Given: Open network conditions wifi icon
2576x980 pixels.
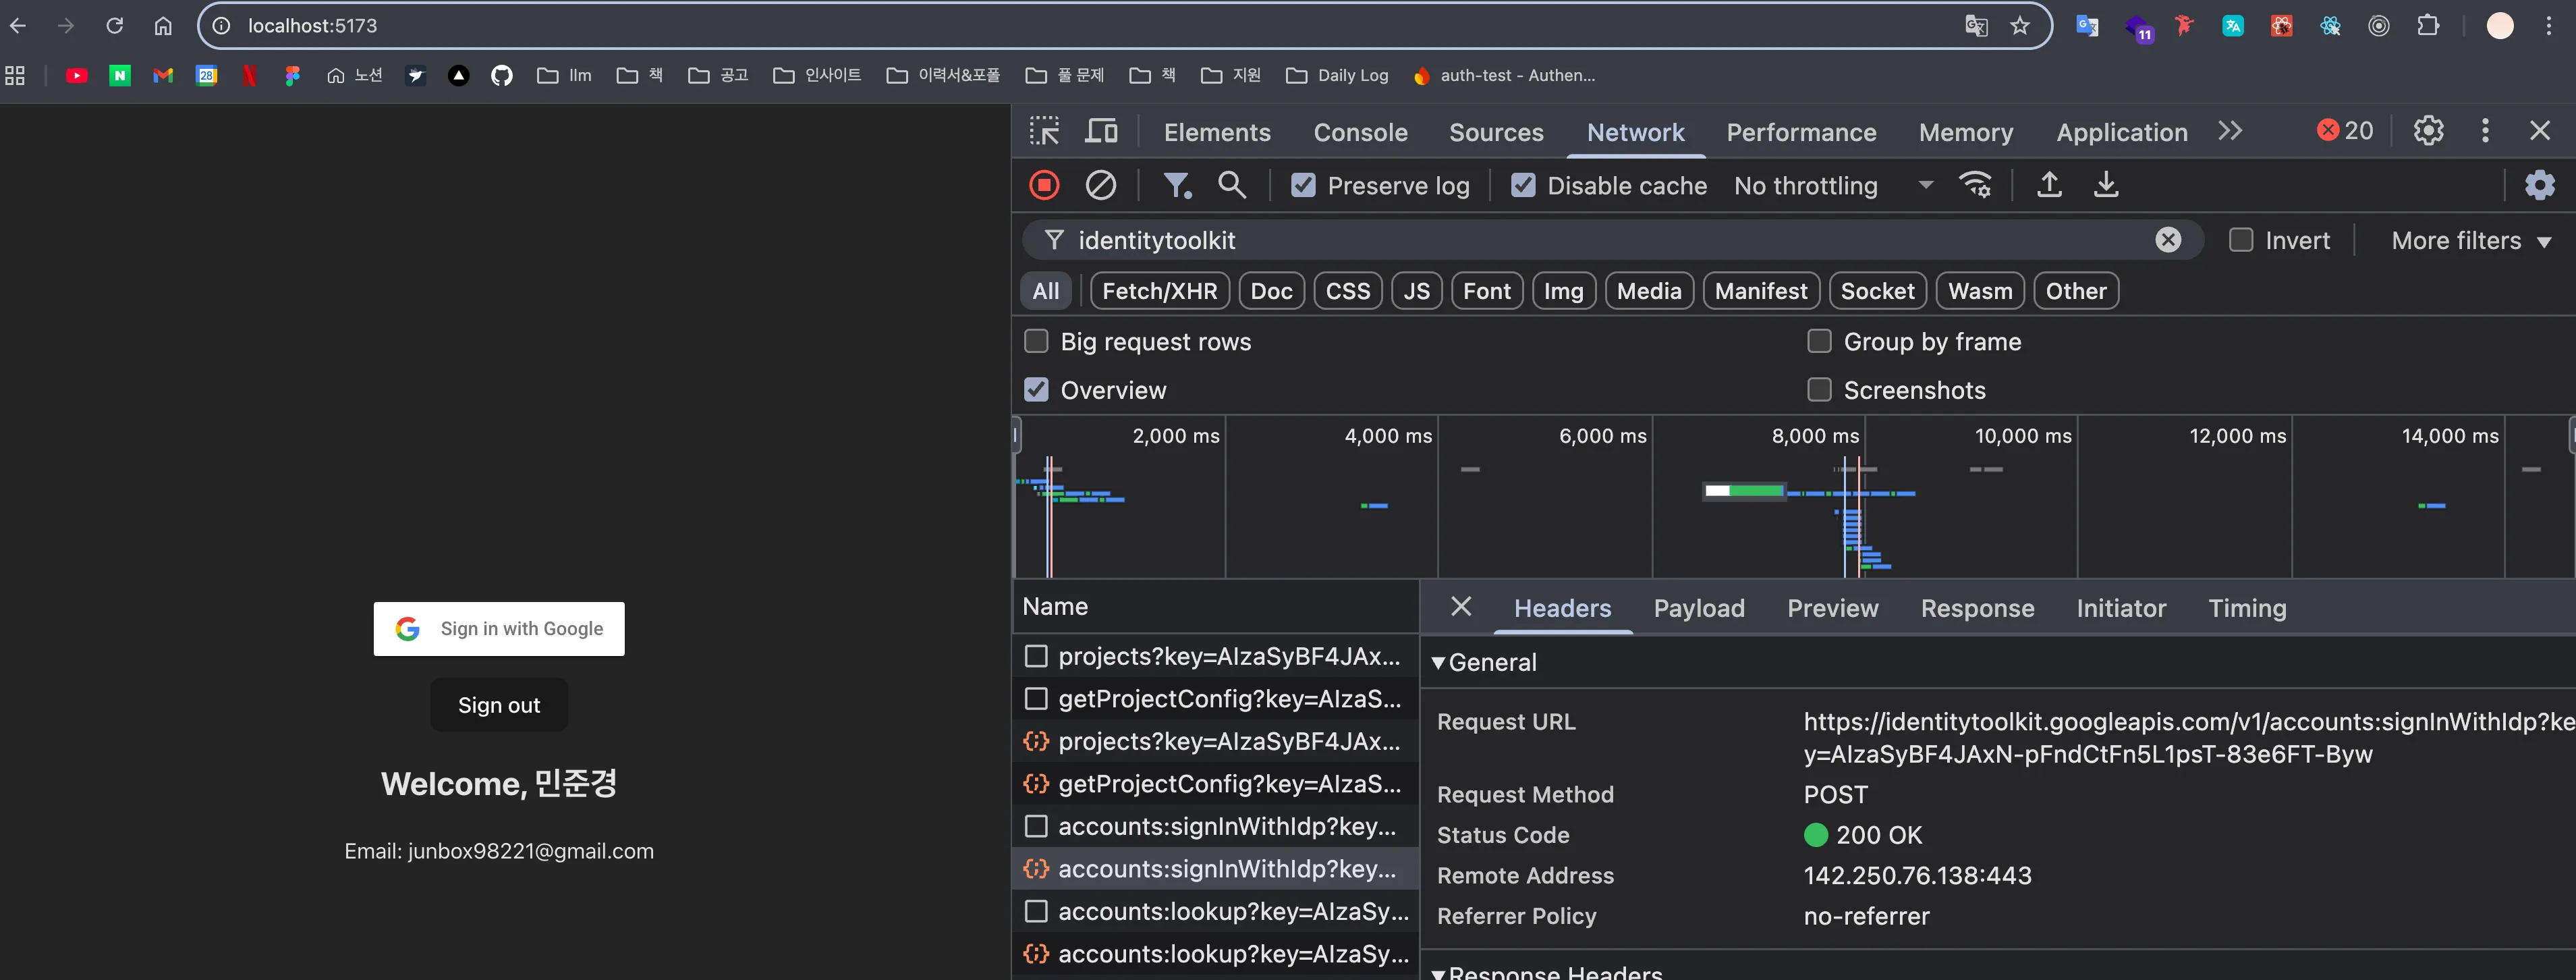Looking at the screenshot, I should click(1975, 185).
